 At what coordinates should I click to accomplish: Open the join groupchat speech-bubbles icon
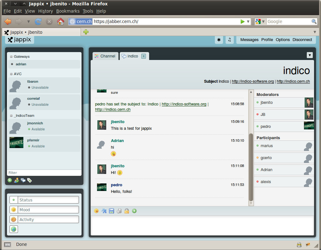point(23,180)
